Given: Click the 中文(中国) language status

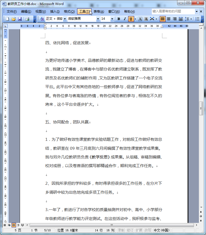Looking at the screenshot, I should pyautogui.click(x=162, y=230).
